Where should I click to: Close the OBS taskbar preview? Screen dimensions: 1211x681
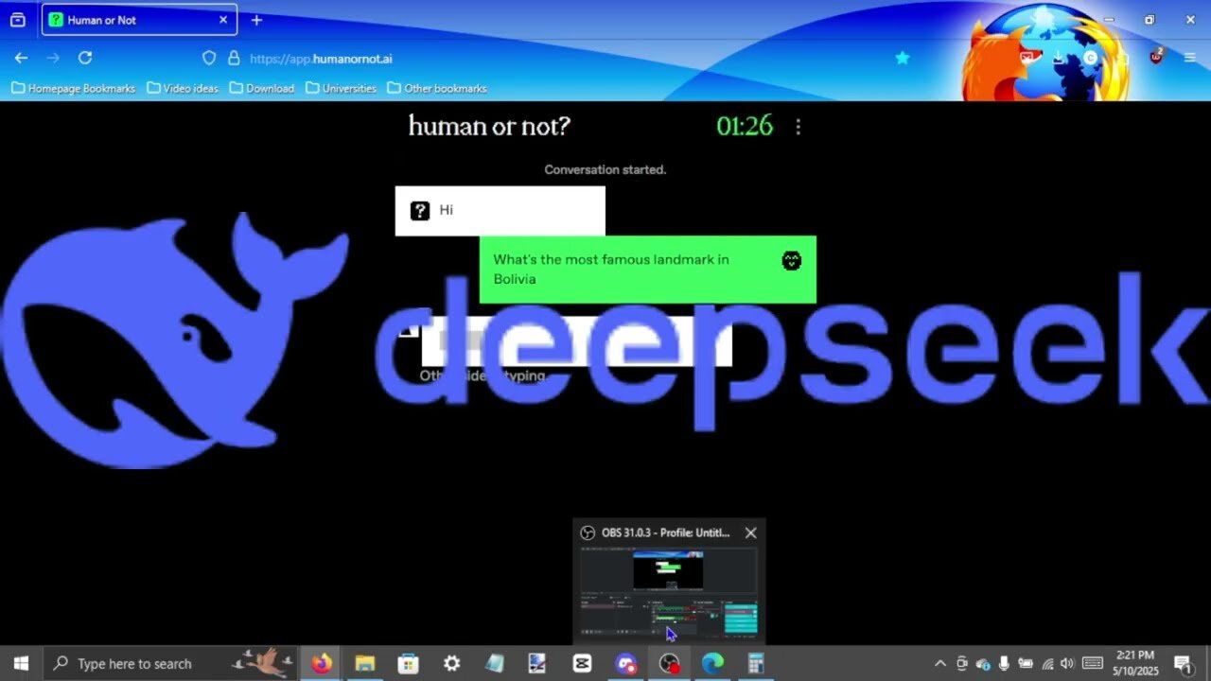[x=750, y=533]
